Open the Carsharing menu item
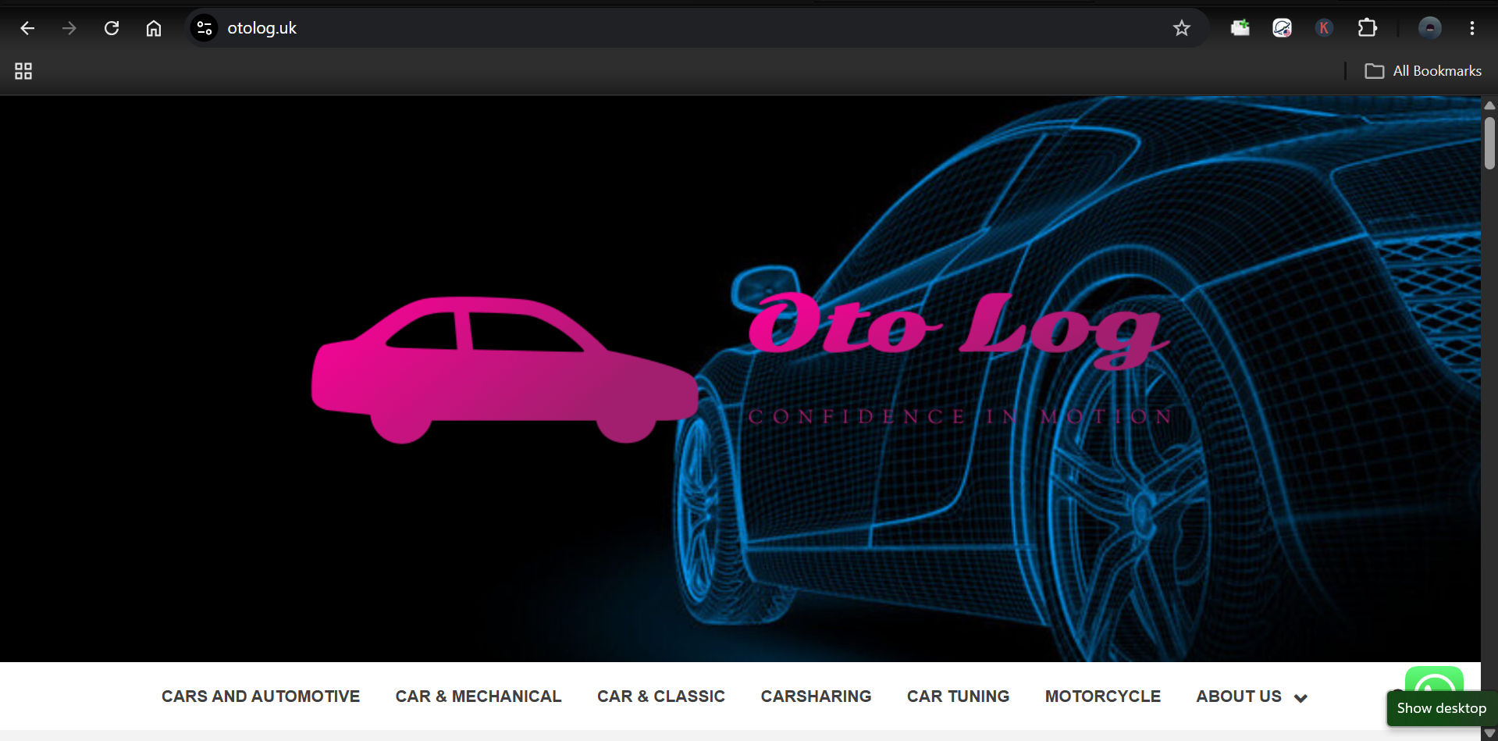This screenshot has height=741, width=1498. (x=816, y=696)
